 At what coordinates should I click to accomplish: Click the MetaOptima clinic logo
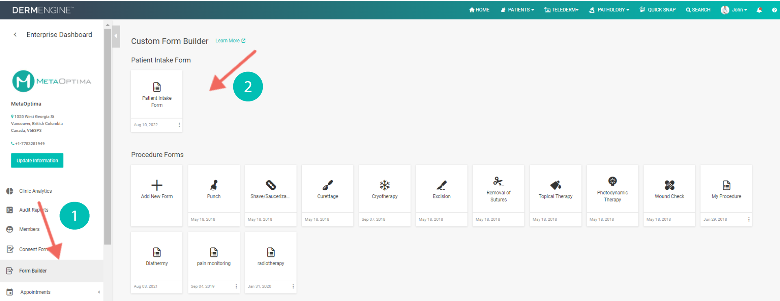(52, 81)
